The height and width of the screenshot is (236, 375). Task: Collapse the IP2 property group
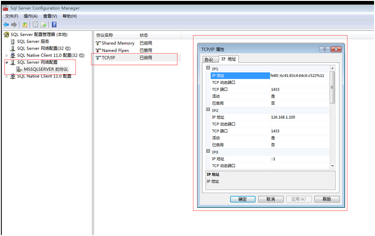click(x=208, y=110)
